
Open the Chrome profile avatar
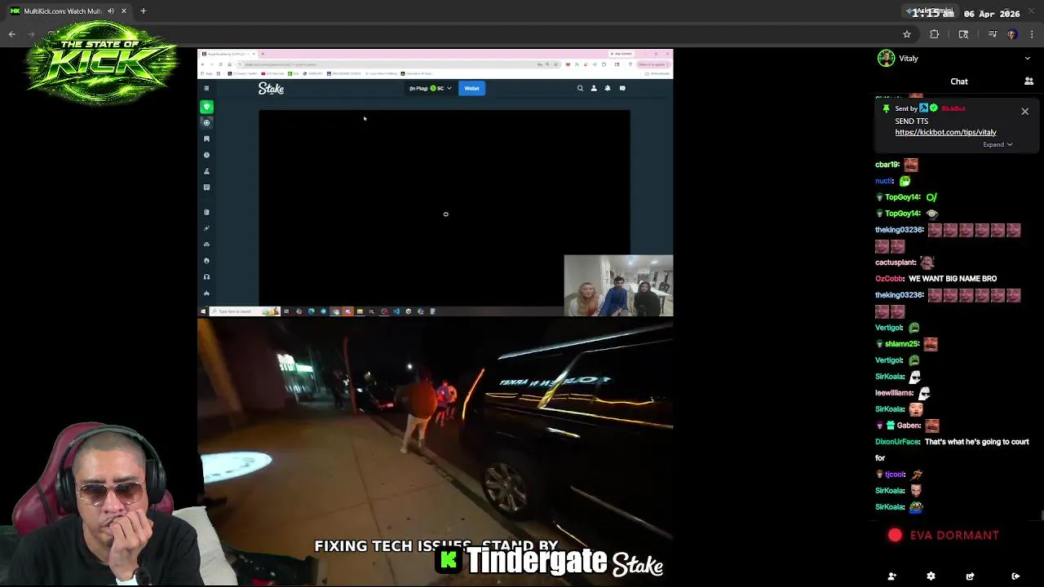point(1012,34)
